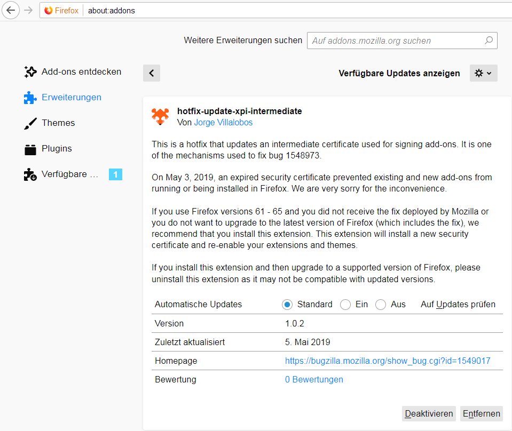Viewport: 512px width, 431px height.
Task: Click Weitere Erweiterungen suchen label
Action: [x=243, y=41]
